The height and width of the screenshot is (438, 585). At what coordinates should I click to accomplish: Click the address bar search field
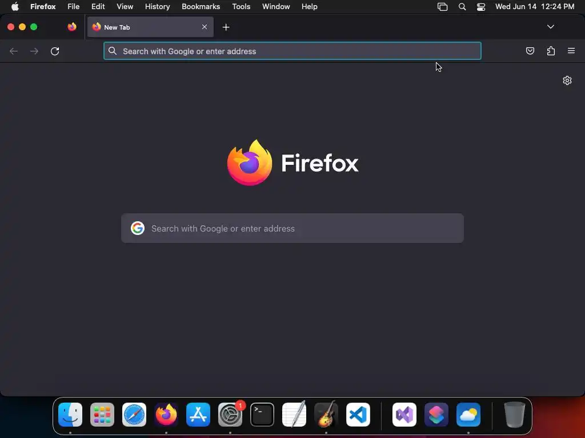[292, 51]
